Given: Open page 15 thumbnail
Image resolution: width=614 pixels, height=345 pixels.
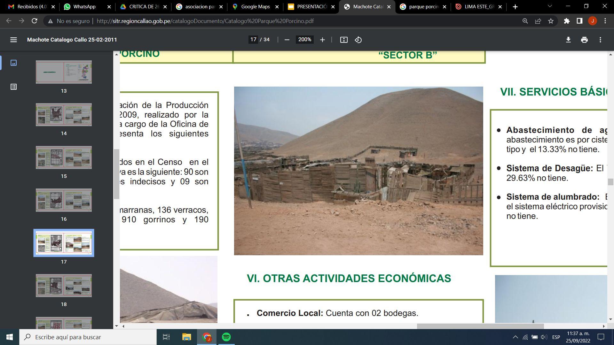Looking at the screenshot, I should click(x=64, y=157).
